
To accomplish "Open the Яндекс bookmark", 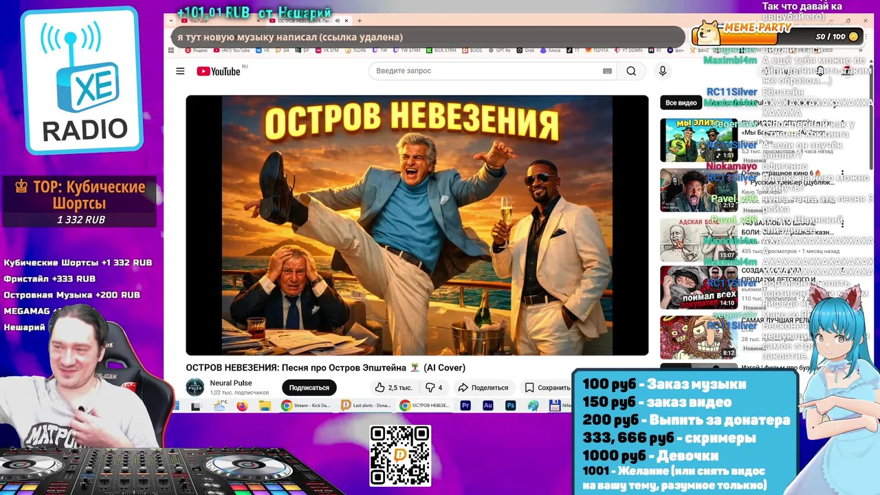I will [197, 50].
